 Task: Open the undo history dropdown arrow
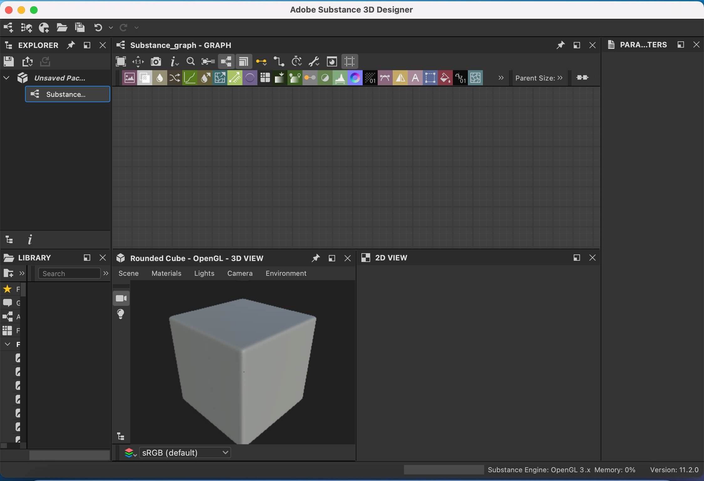[111, 28]
